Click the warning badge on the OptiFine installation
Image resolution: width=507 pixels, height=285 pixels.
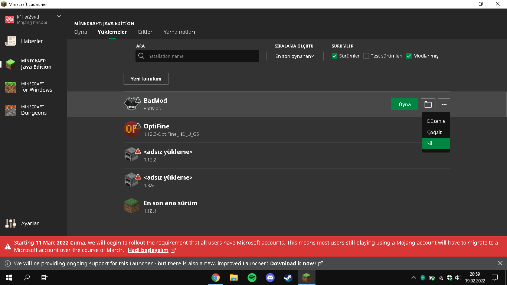point(138,125)
